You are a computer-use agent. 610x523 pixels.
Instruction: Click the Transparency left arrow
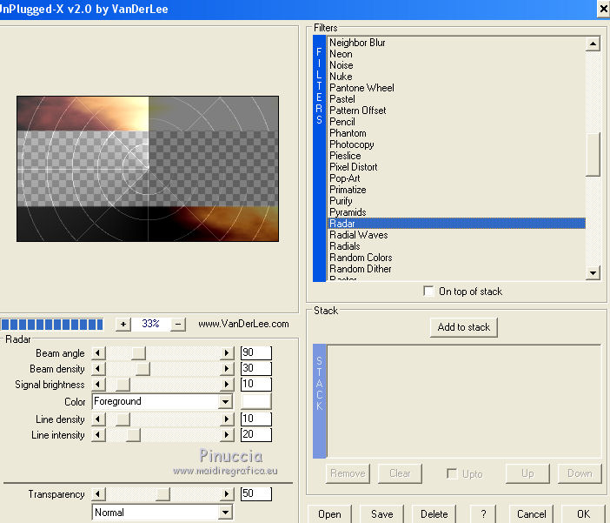point(98,494)
